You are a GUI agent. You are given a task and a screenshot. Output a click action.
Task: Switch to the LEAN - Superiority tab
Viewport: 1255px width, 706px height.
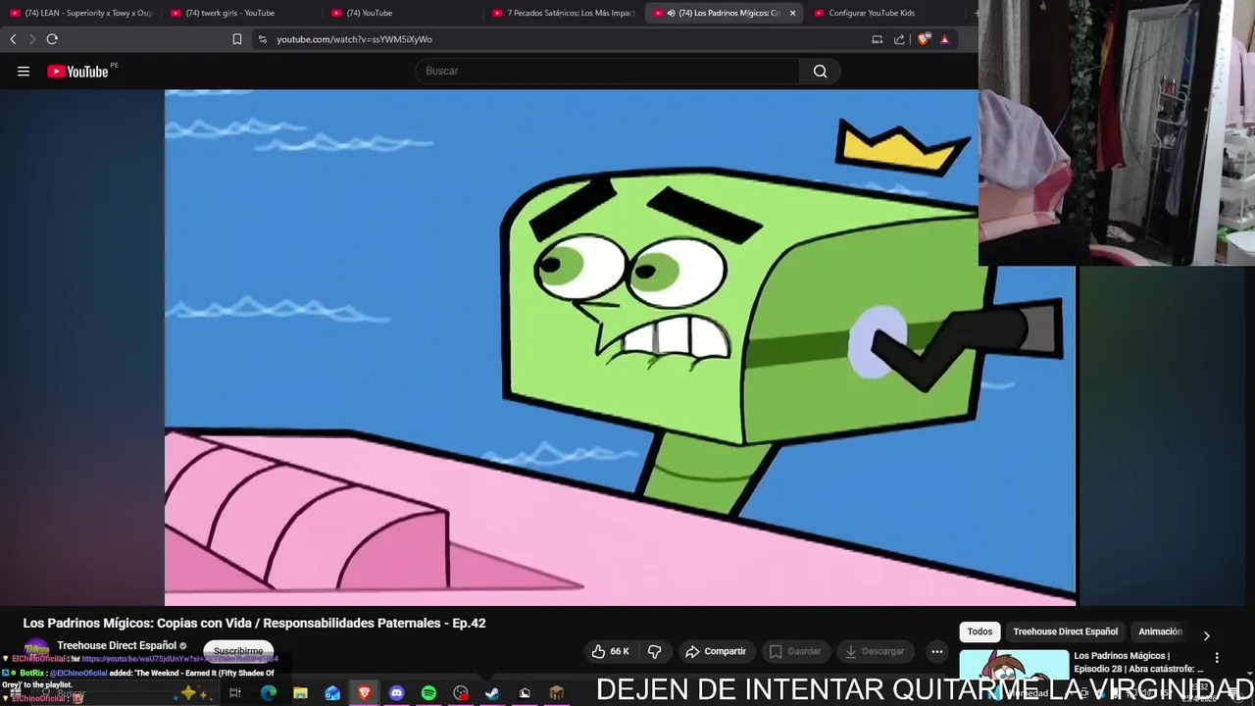tap(81, 13)
